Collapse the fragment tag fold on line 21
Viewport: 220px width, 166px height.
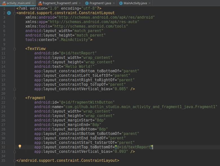15,98
